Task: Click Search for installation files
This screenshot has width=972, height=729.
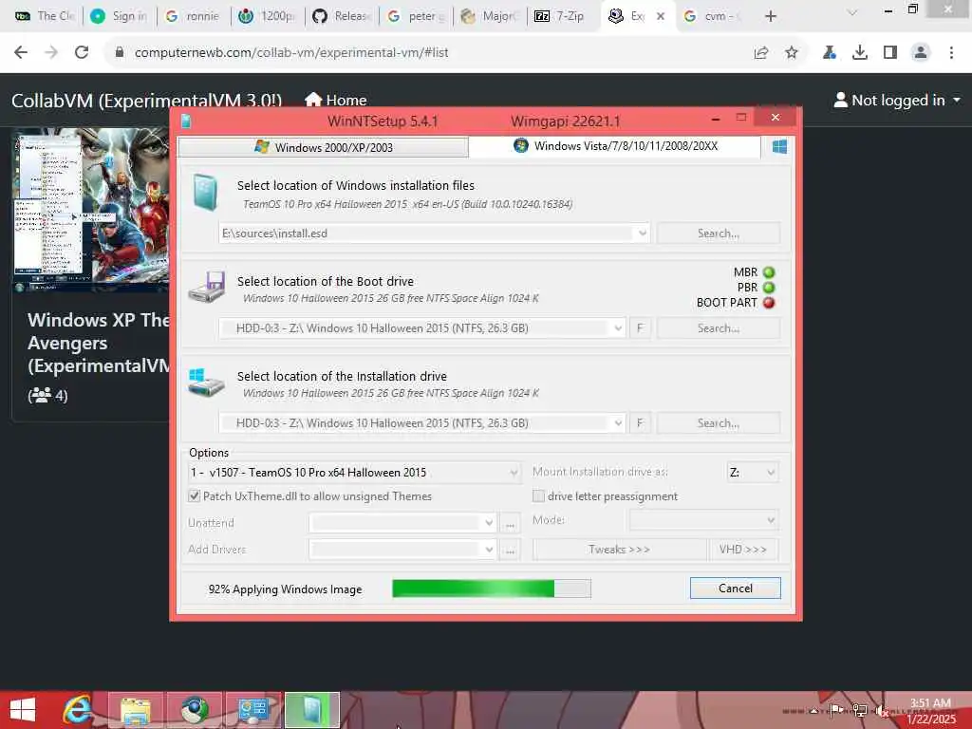Action: click(719, 234)
